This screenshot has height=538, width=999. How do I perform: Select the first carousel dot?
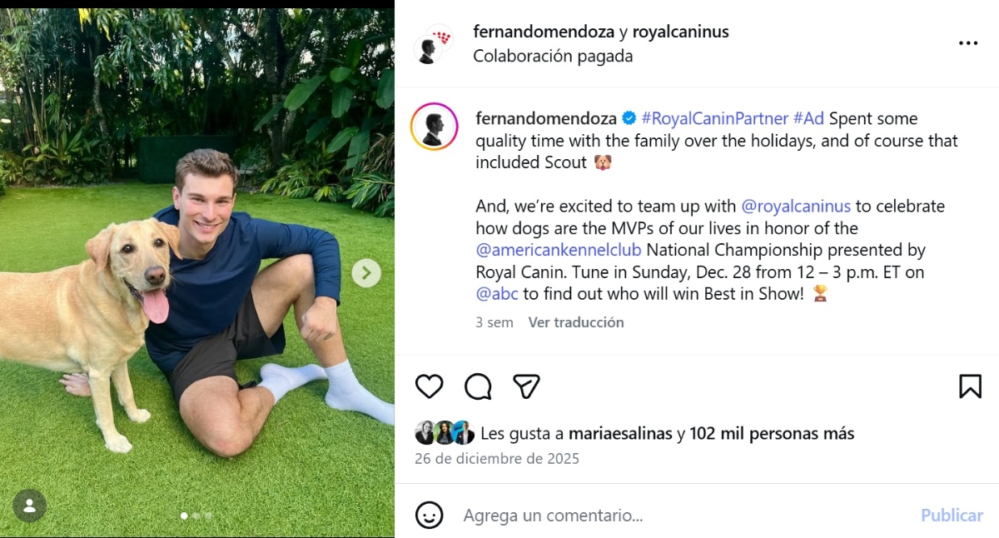coord(185,516)
